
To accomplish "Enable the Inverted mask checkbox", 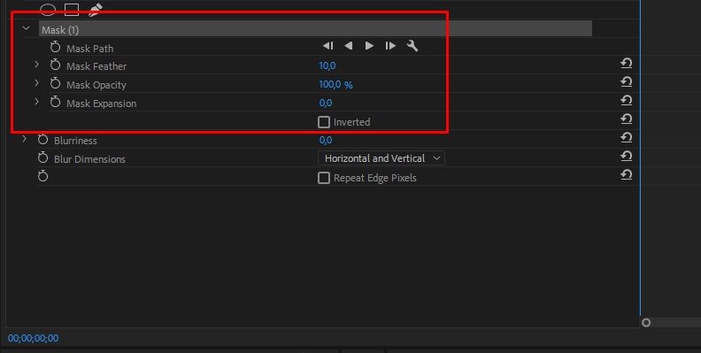I will pos(324,122).
